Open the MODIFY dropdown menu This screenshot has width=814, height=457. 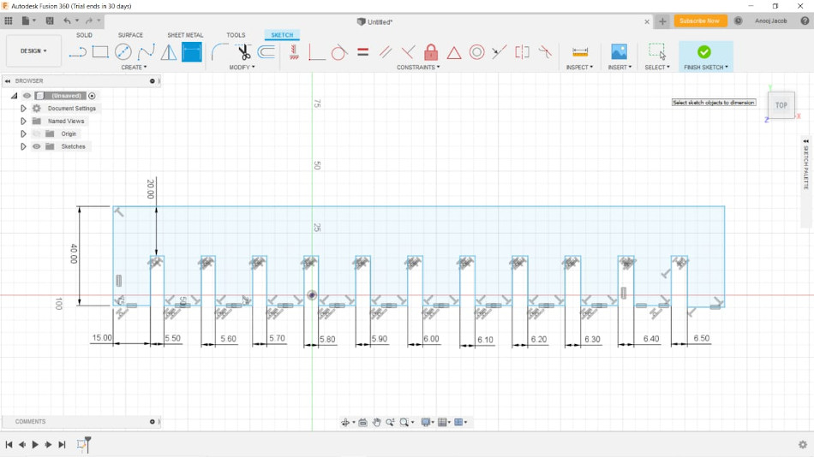pos(242,68)
